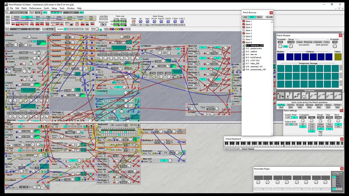The height and width of the screenshot is (196, 349).
Task: Toggle Solo under SeqValue lock
Action: coord(309,107)
